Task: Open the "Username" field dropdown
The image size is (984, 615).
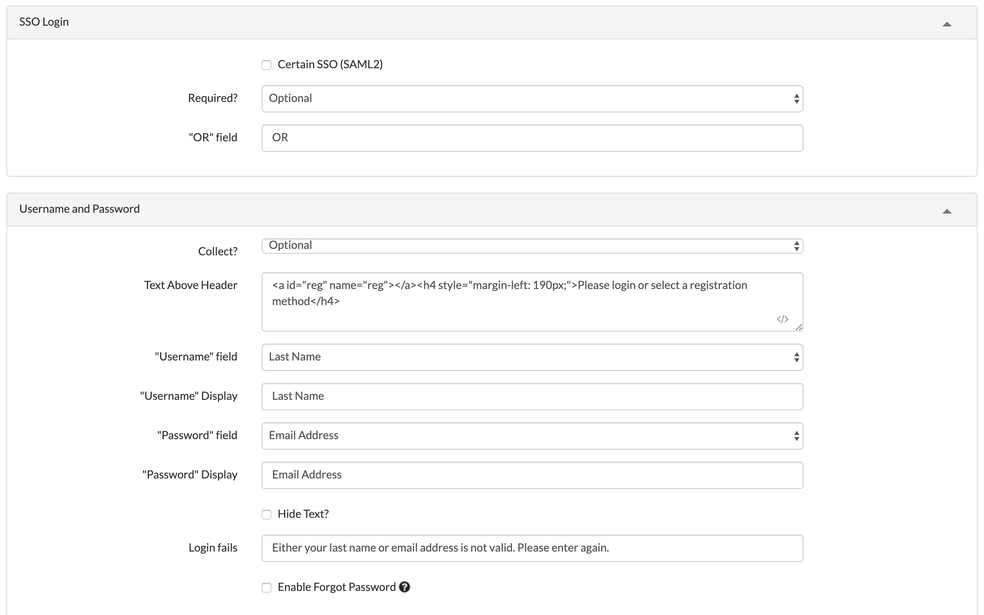Action: tap(532, 357)
